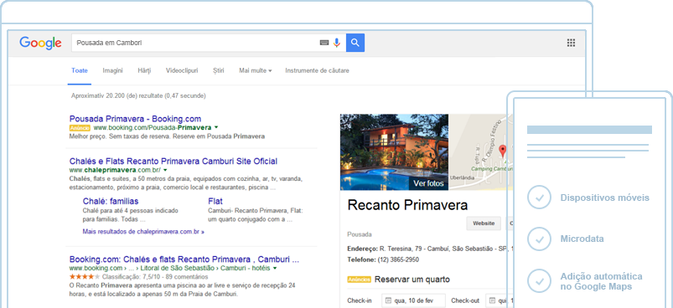Click the blue search magnifier button

355,43
